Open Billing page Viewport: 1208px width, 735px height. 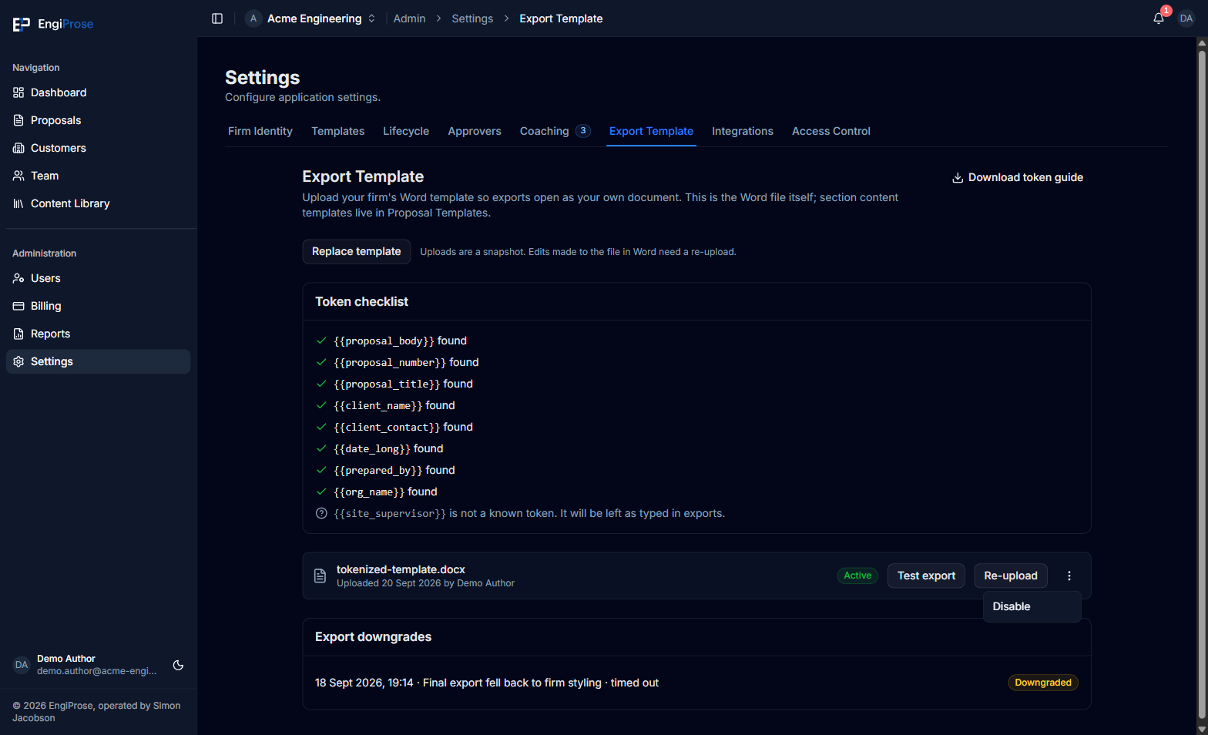click(98, 306)
